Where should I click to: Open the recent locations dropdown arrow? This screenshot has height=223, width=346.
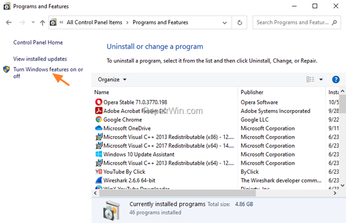click(33, 22)
